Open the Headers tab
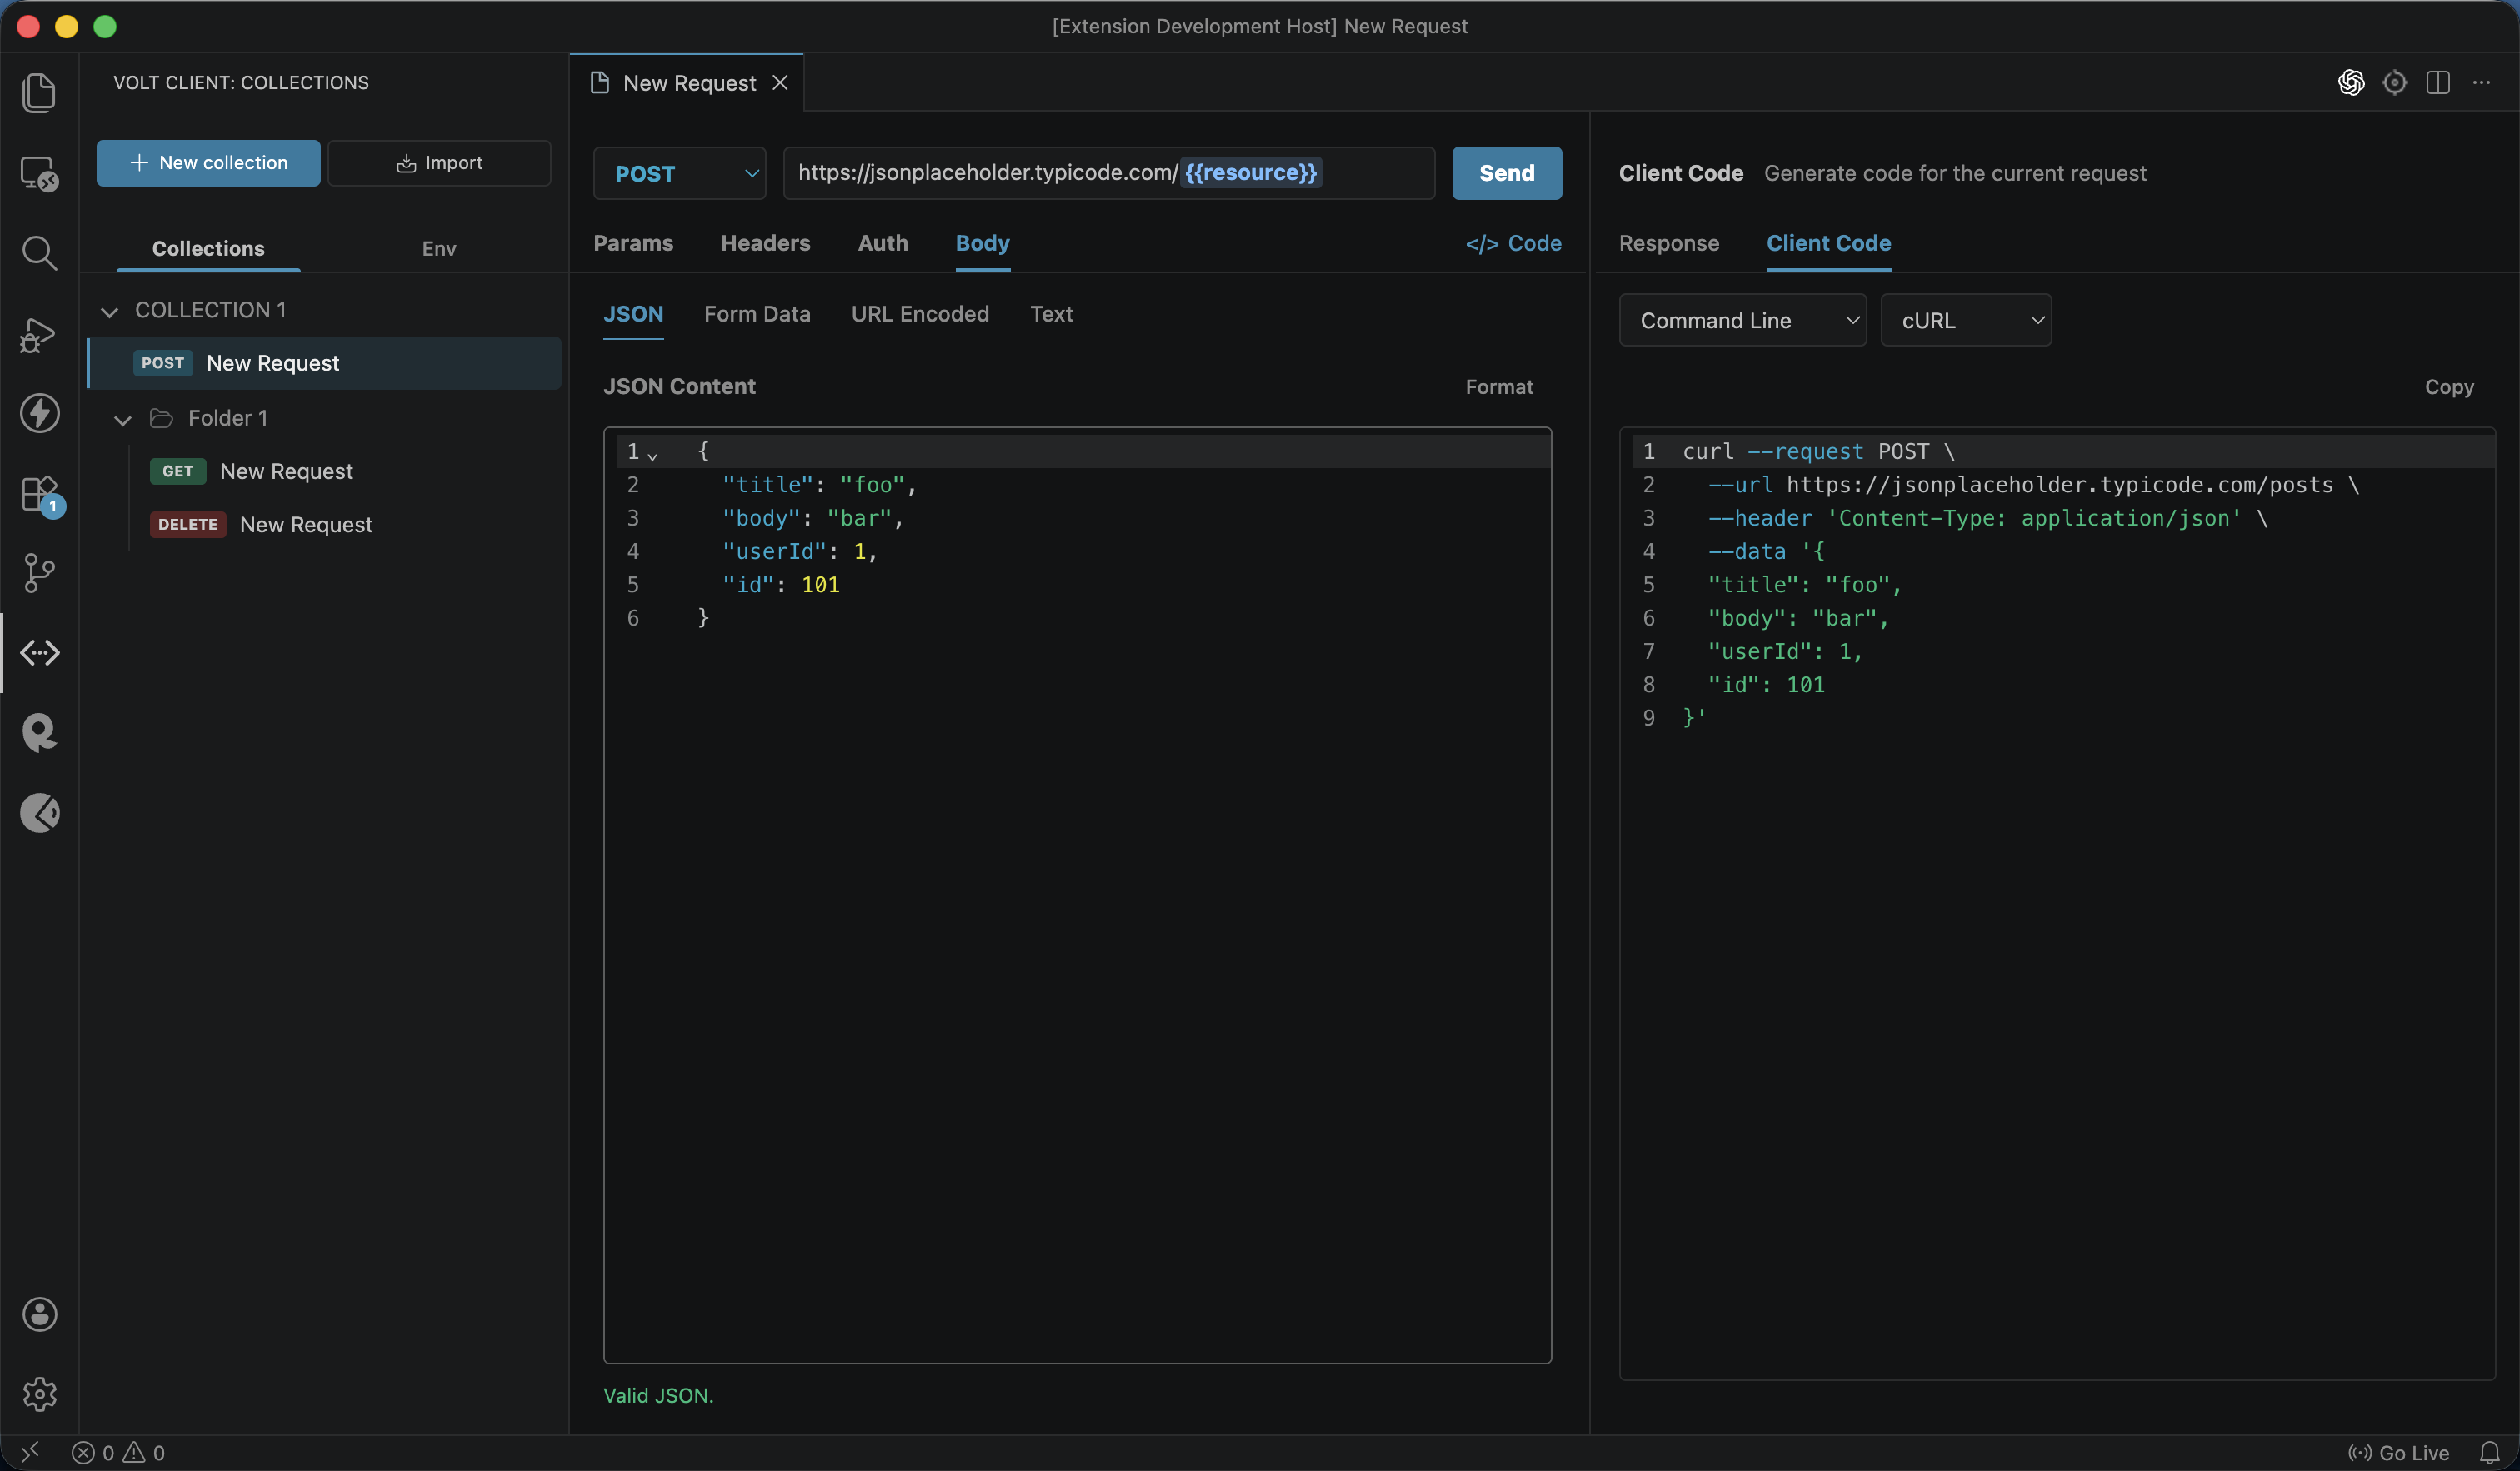 coord(765,243)
